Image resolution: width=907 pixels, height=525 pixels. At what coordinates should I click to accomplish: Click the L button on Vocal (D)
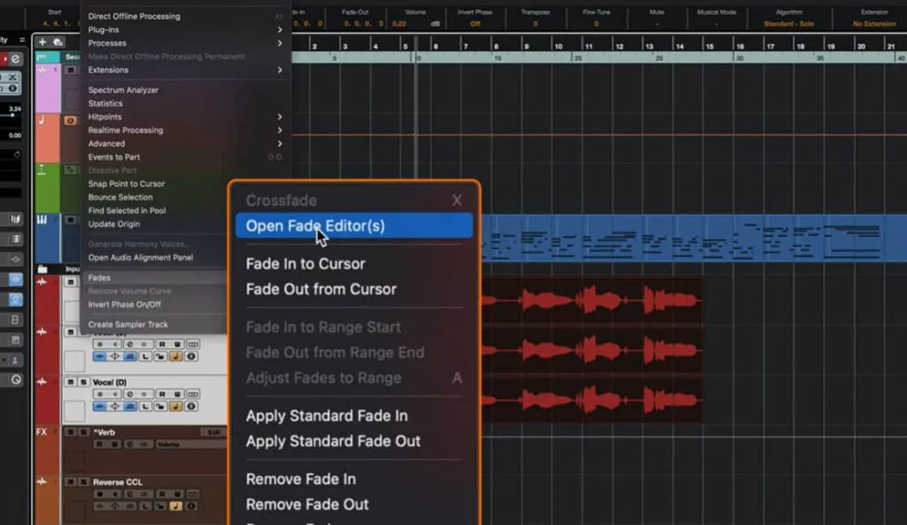[x=145, y=406]
